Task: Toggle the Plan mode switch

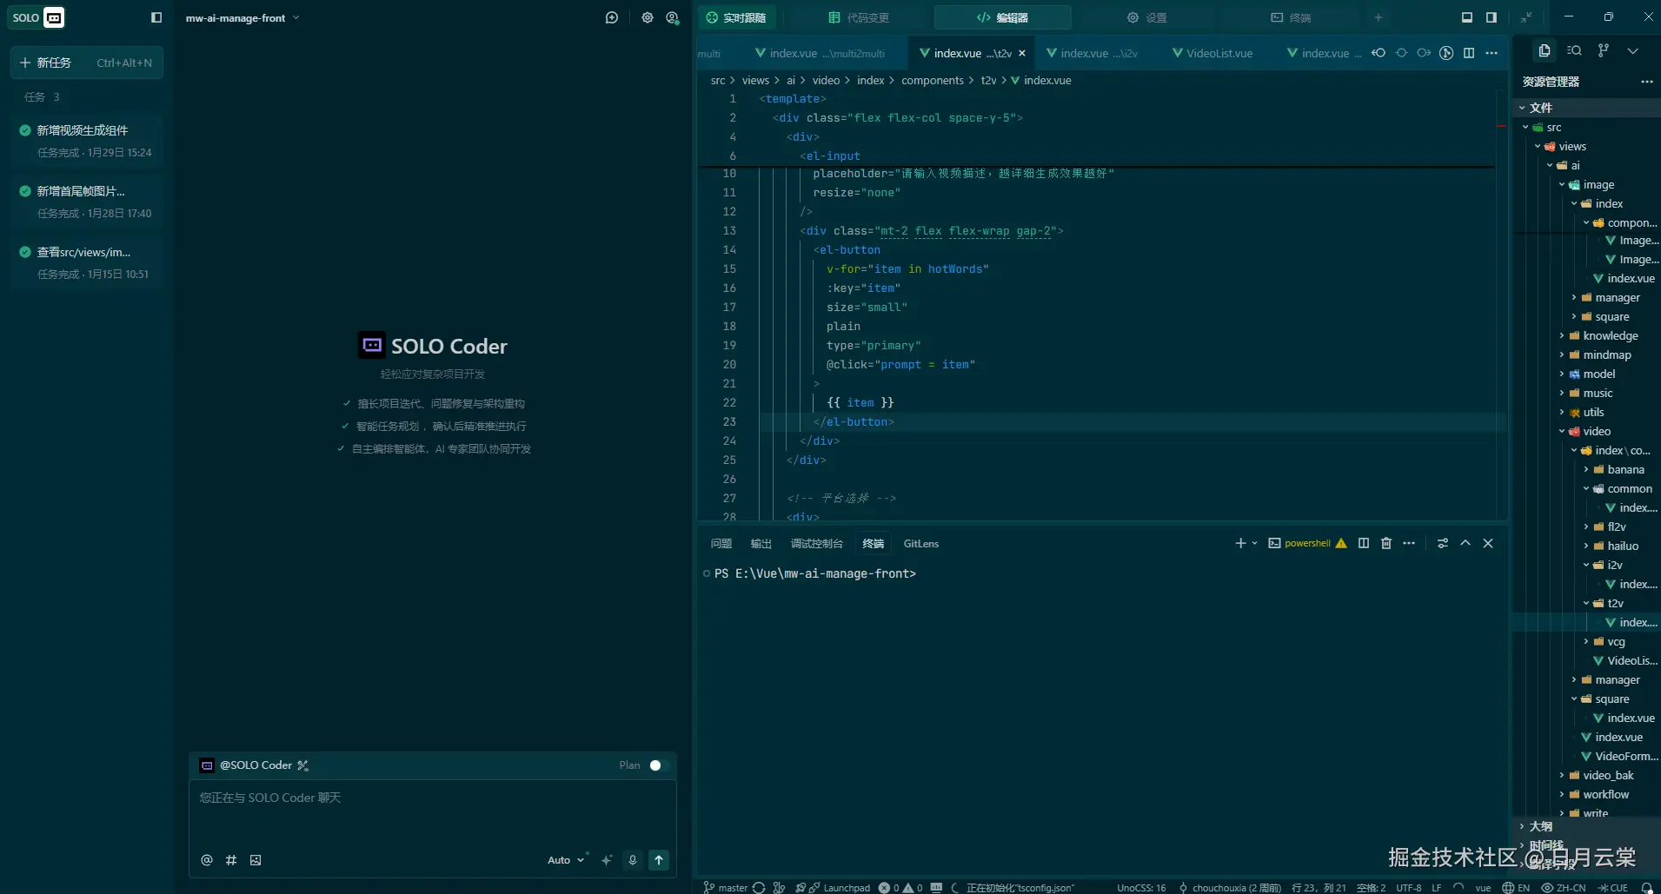Action: coord(658,765)
